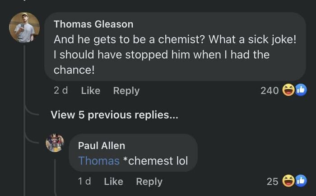Open Thomas Gleason's profile picture
The image size is (316, 196).
click(x=24, y=28)
